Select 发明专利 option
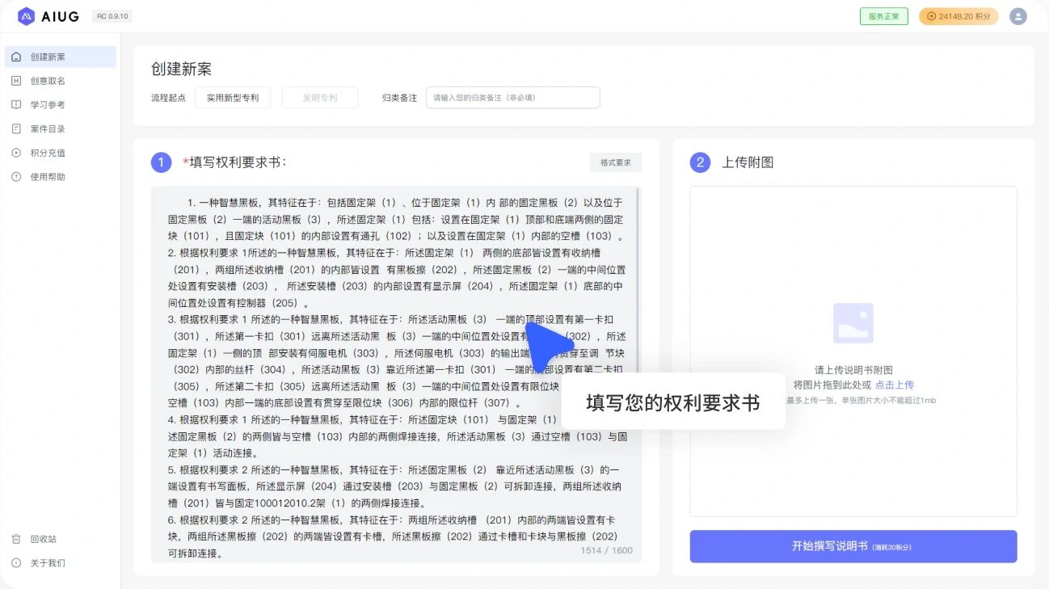This screenshot has width=1049, height=589. click(x=320, y=98)
